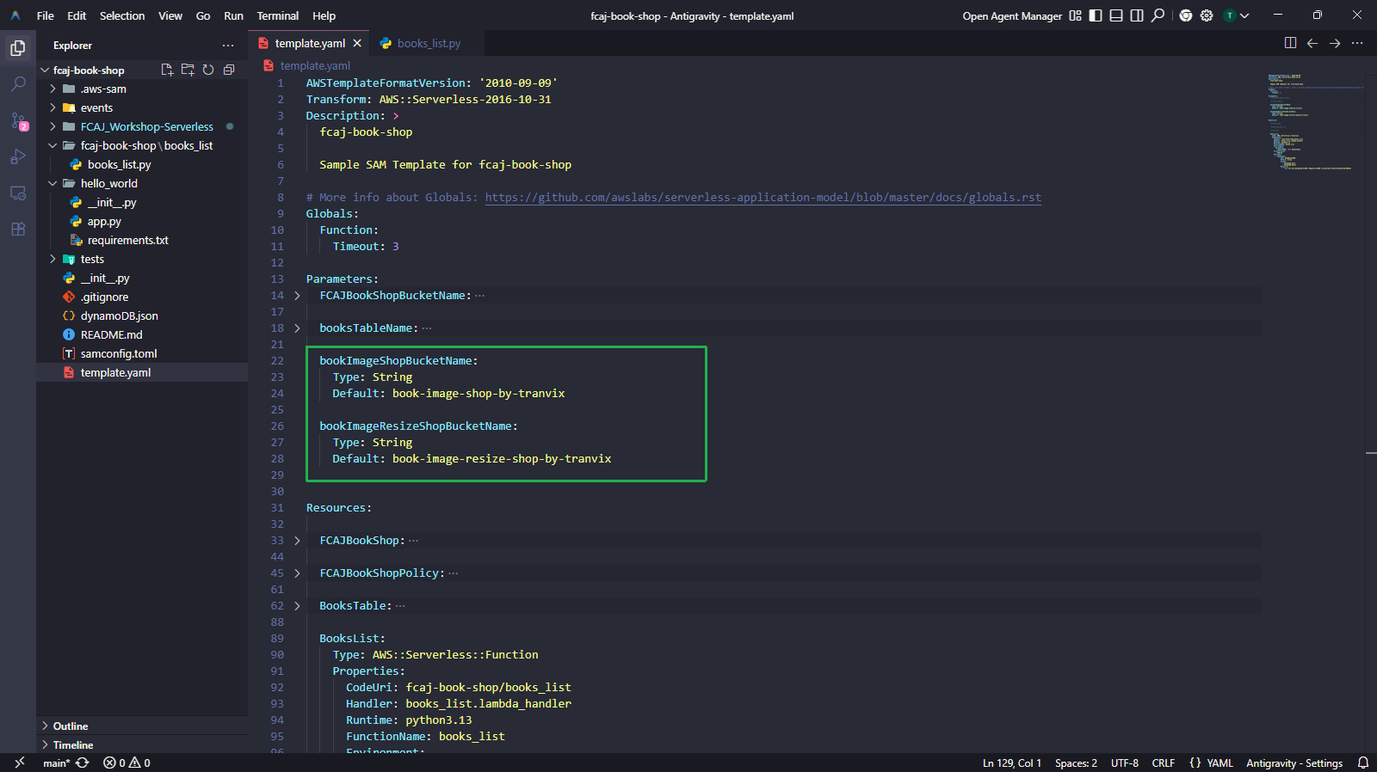The height and width of the screenshot is (772, 1377).
Task: Toggle the secondary side bar visibility
Action: coord(1137,15)
